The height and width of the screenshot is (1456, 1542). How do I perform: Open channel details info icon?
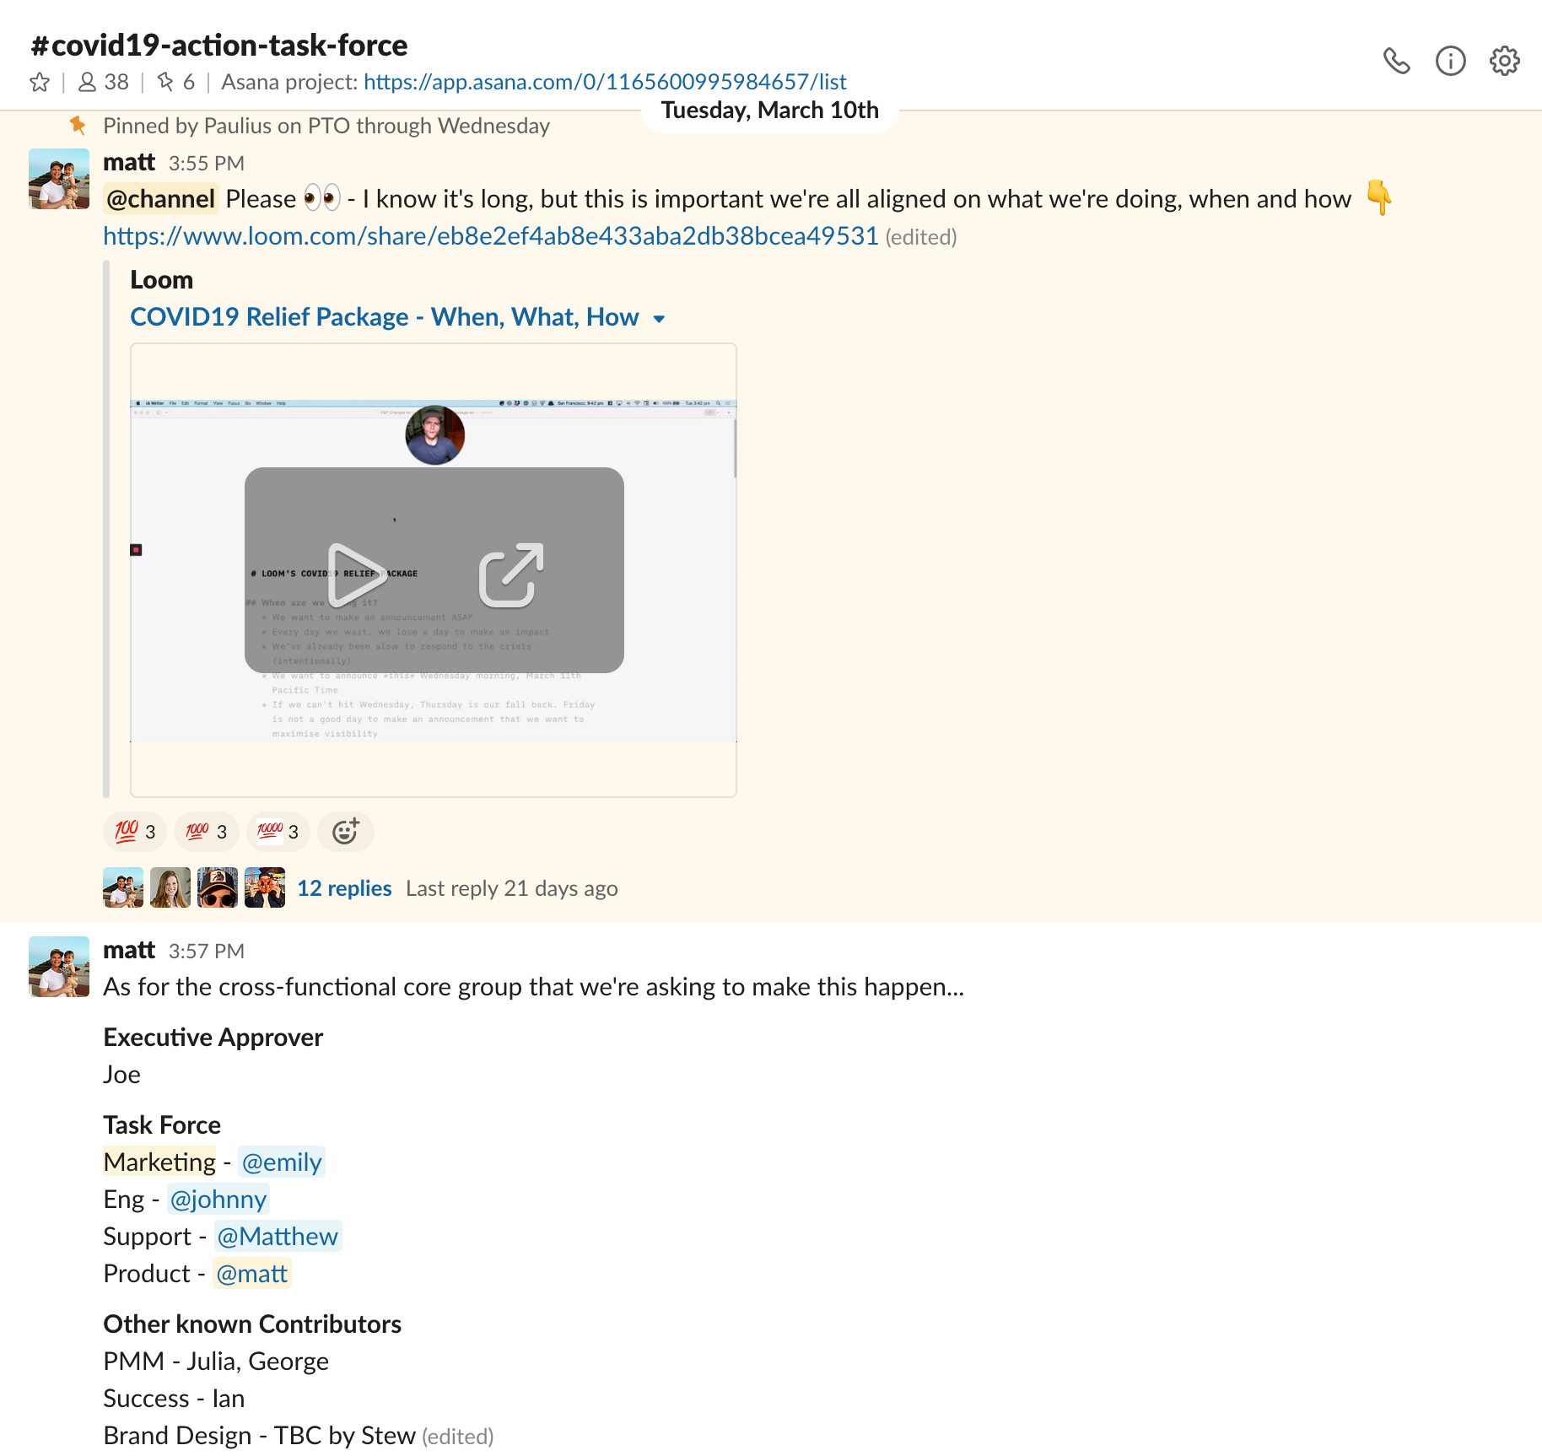click(x=1450, y=61)
